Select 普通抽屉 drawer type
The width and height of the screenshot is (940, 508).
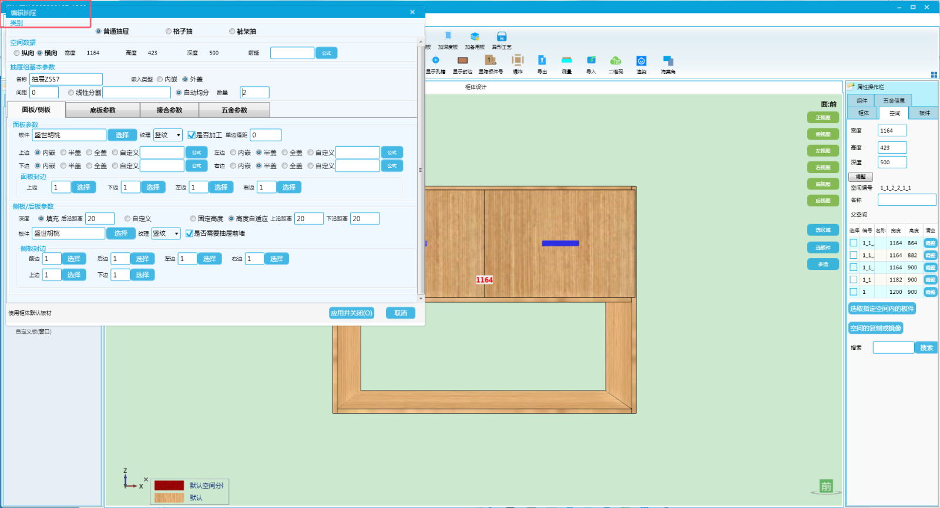tap(99, 32)
